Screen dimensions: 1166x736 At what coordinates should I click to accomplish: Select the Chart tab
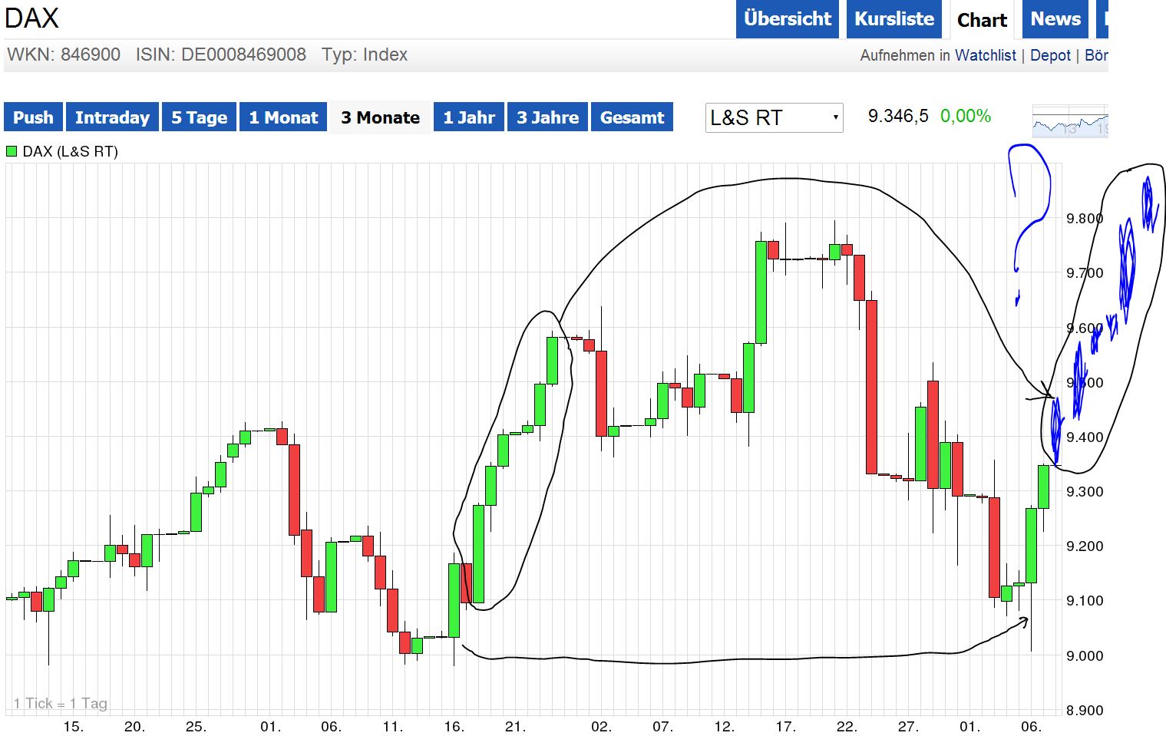(x=982, y=19)
